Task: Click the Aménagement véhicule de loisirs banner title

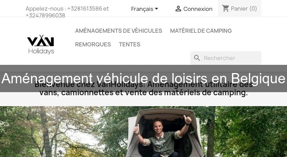Action: click(143, 78)
